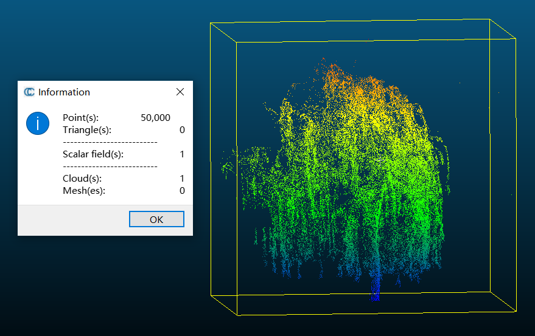Image resolution: width=535 pixels, height=336 pixels.
Task: Click OK in the Information dialog
Action: click(156, 219)
